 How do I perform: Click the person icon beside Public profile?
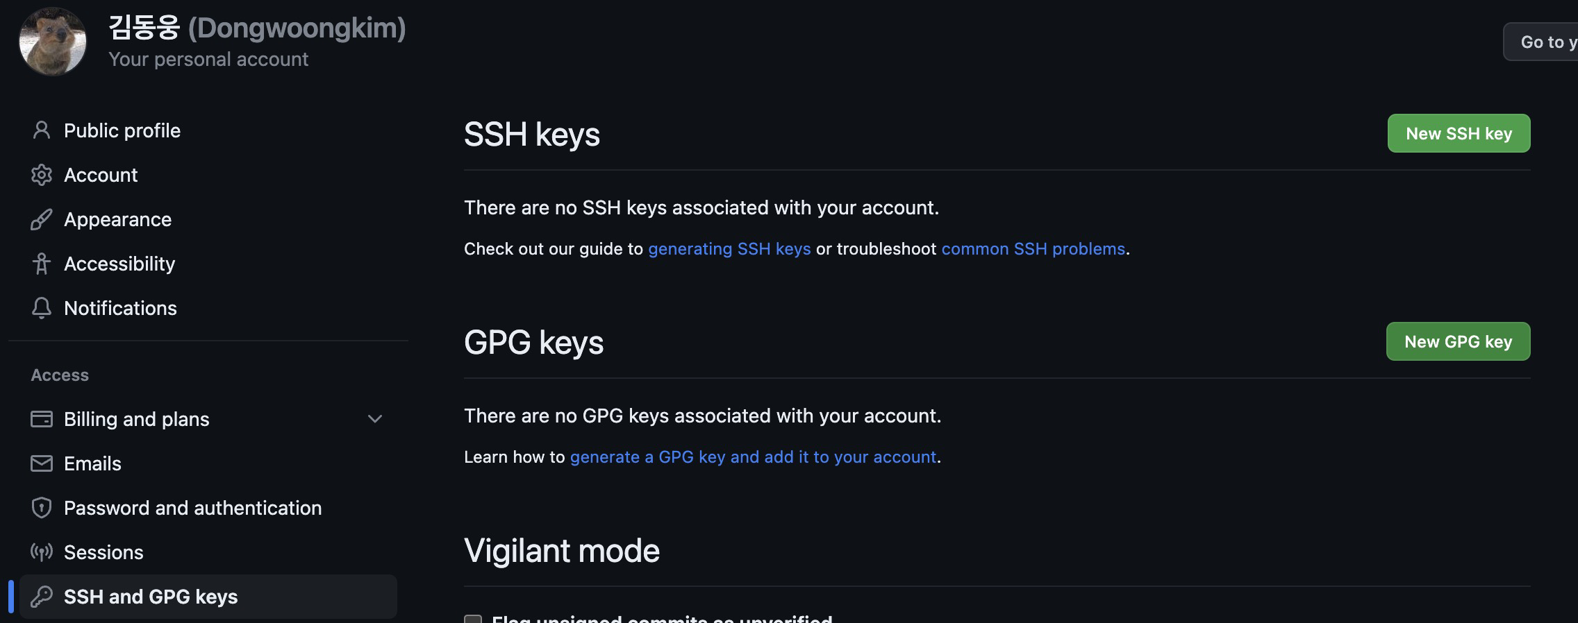[x=42, y=130]
